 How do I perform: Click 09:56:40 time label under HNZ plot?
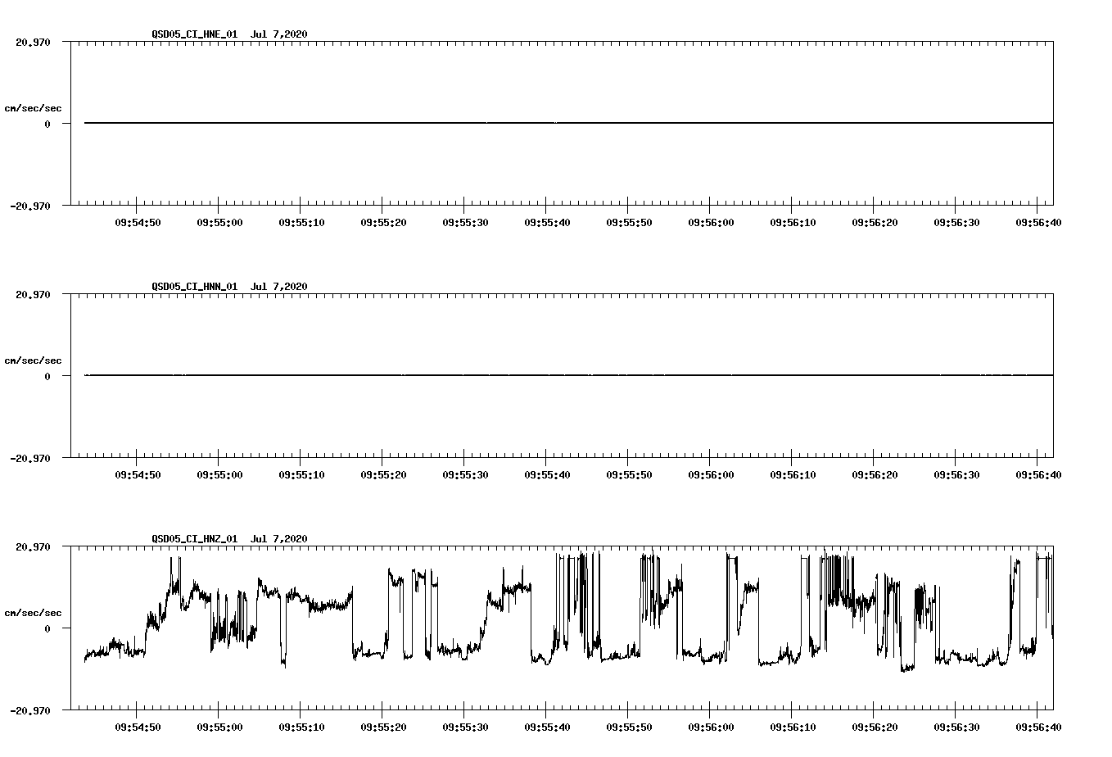pos(1038,727)
